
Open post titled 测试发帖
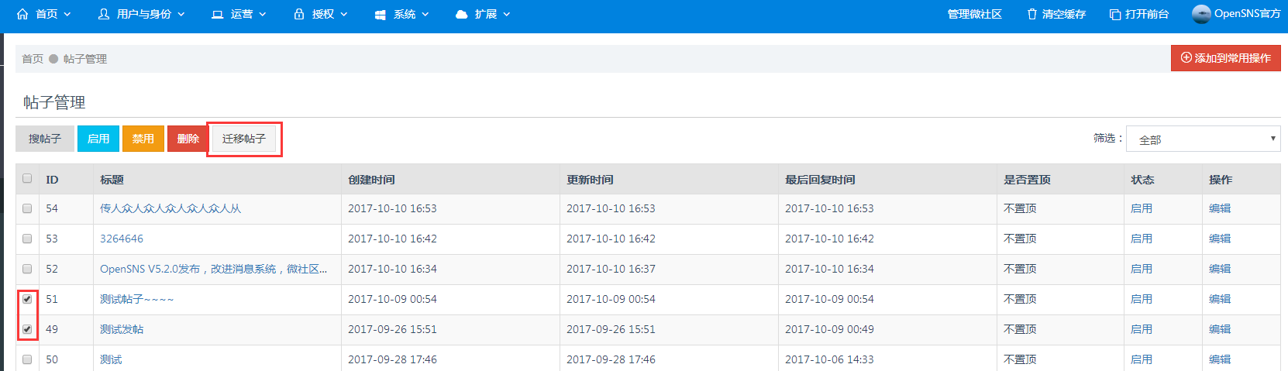pos(122,329)
